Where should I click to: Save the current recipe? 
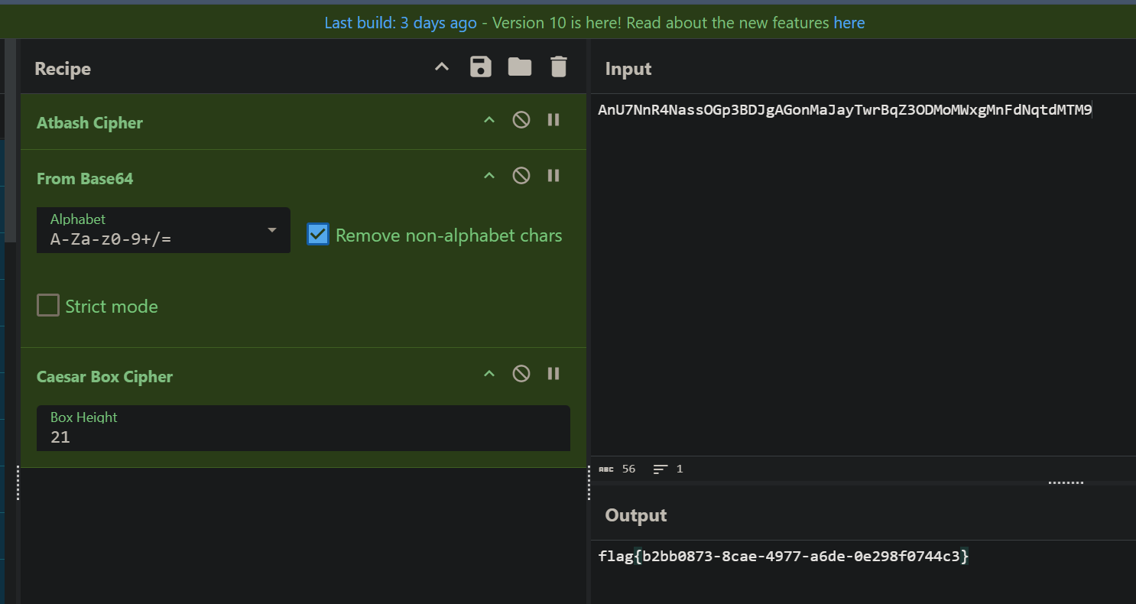(x=480, y=67)
